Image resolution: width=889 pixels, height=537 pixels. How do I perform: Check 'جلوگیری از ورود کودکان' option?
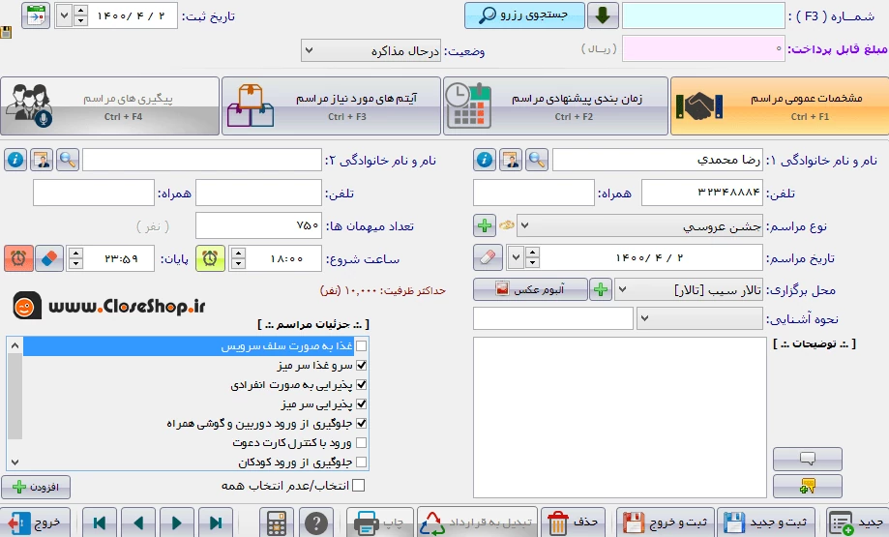click(361, 462)
